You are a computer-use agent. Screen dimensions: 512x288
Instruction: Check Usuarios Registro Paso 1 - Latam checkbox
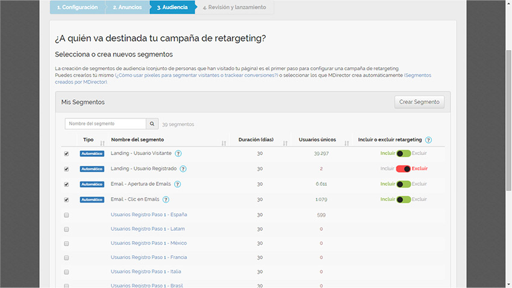(67, 229)
